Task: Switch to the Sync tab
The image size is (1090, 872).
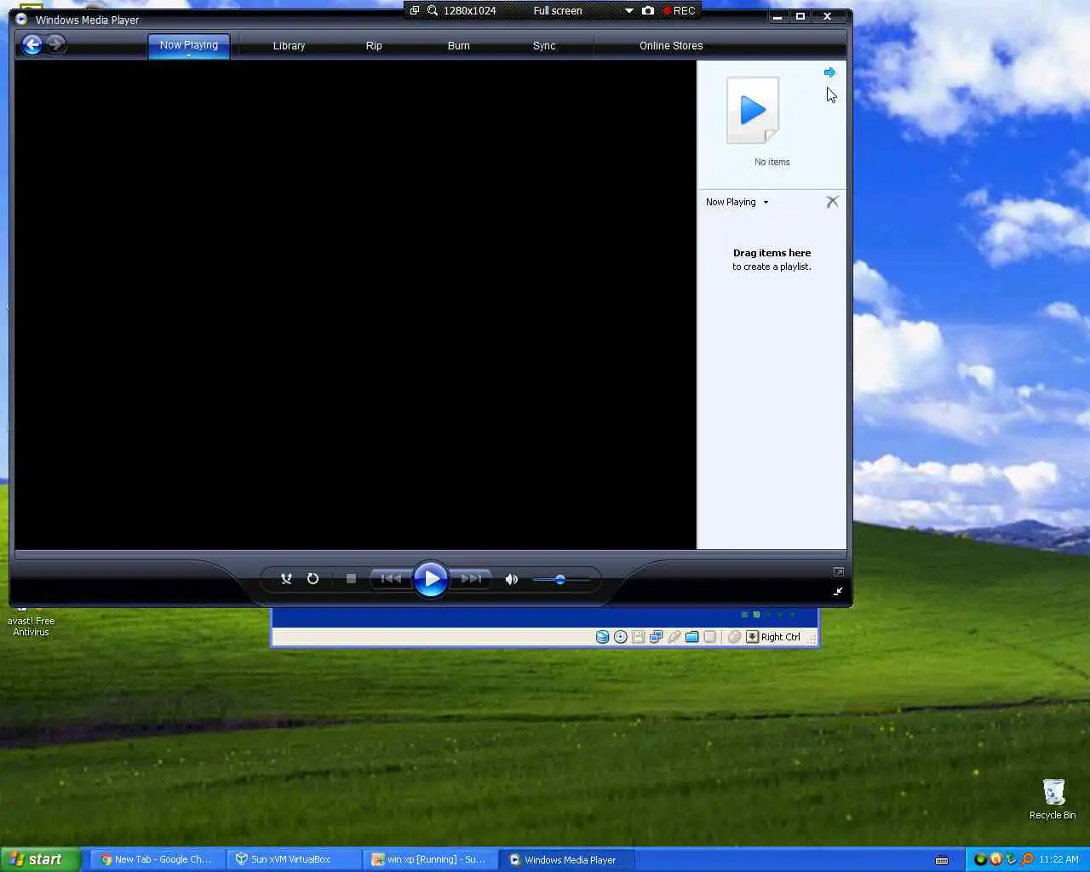Action: coord(544,46)
